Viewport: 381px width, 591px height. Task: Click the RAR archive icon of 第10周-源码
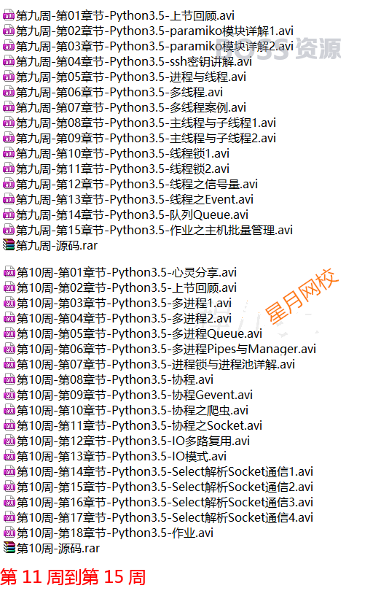click(x=9, y=548)
